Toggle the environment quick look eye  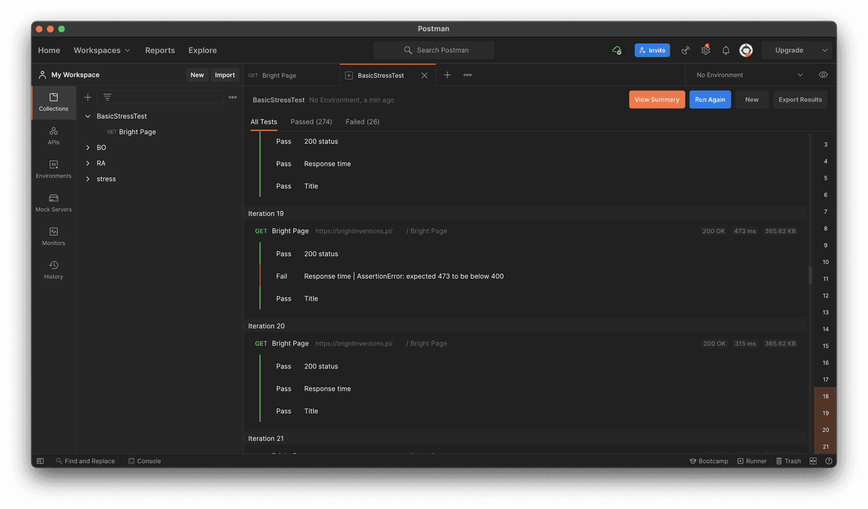coord(823,74)
